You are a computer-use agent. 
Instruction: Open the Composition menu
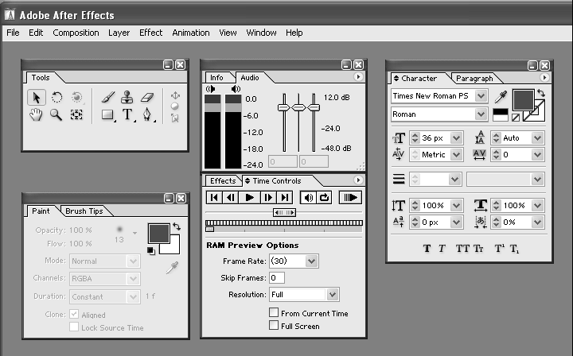[76, 33]
